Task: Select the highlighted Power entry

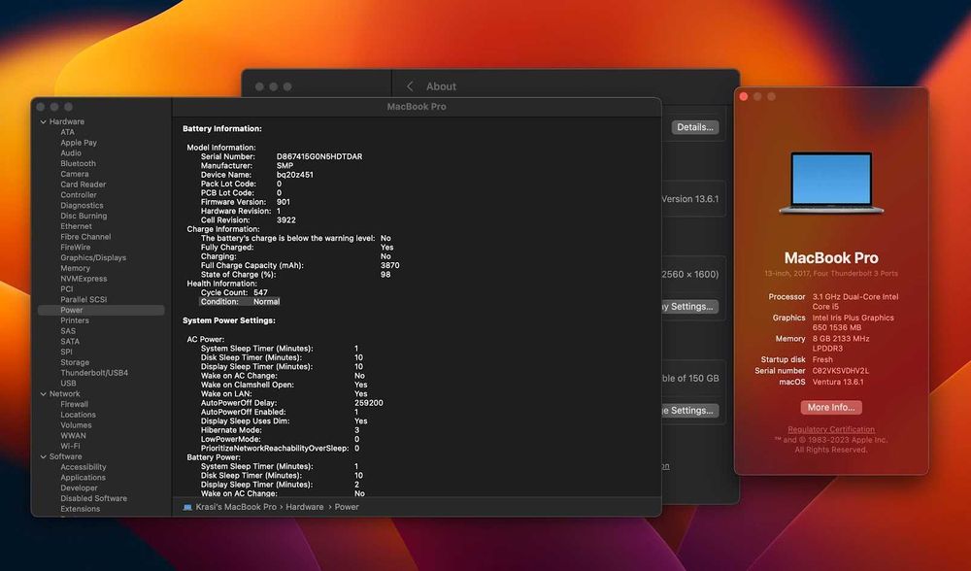Action: coord(101,311)
